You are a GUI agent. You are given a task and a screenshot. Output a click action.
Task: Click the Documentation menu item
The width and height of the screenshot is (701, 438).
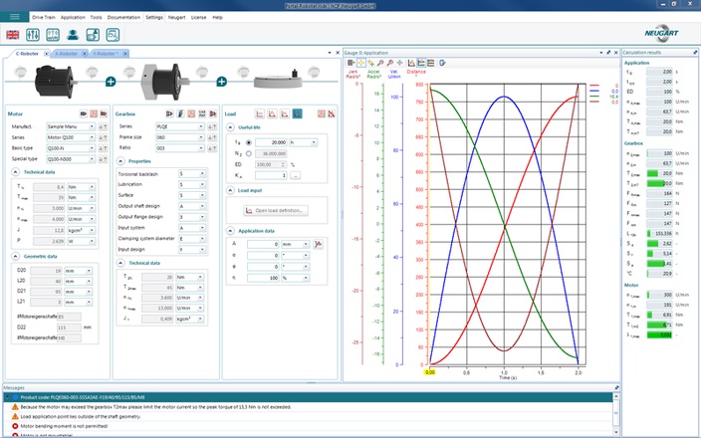coord(123,17)
